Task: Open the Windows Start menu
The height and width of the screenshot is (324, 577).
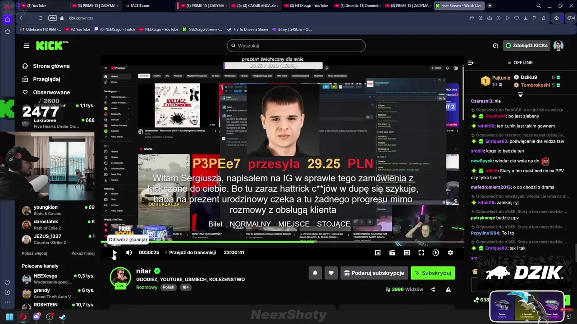Action: 9,317
